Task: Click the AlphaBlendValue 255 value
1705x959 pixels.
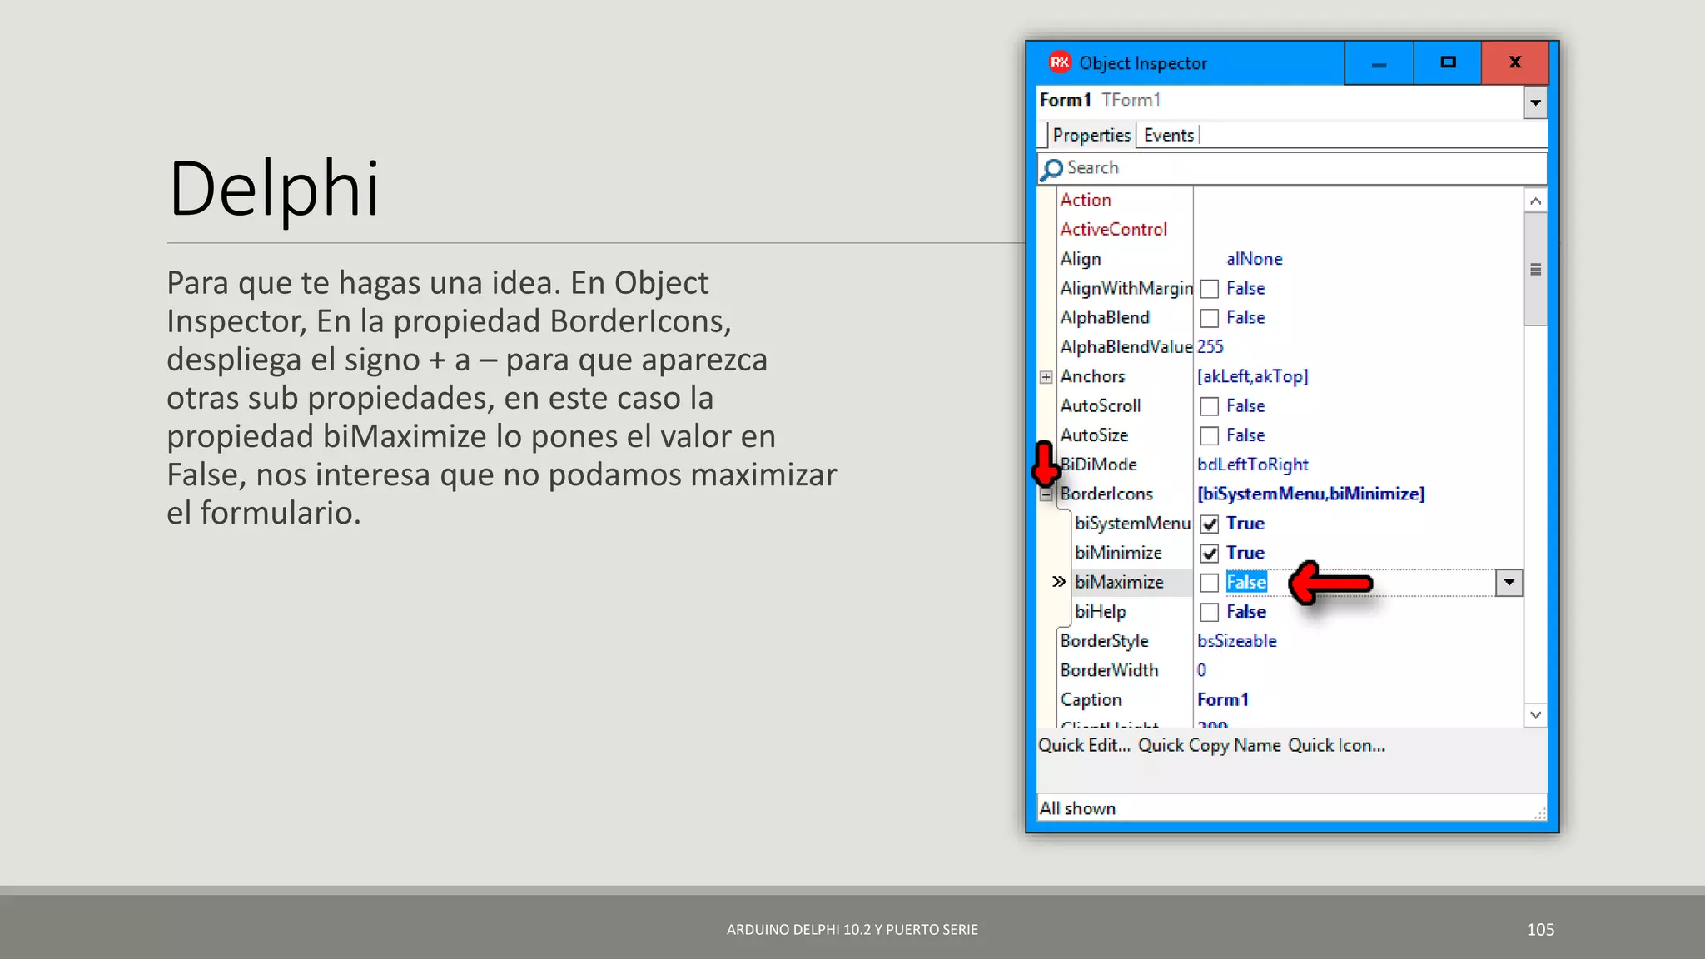Action: pyautogui.click(x=1210, y=347)
